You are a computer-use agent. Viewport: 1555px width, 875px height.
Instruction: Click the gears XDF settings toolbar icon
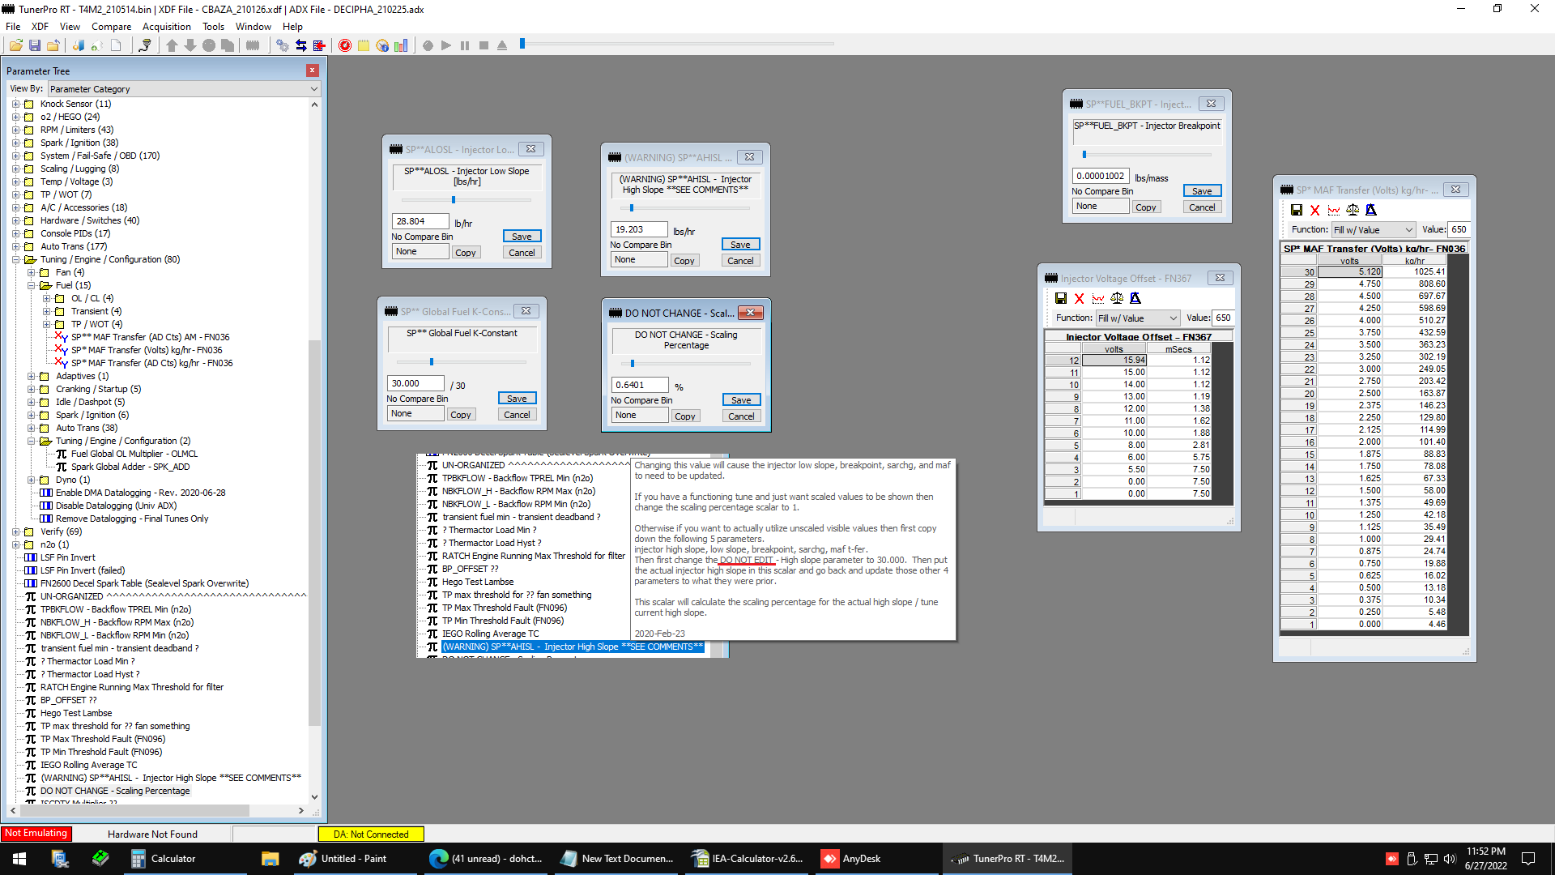point(282,45)
